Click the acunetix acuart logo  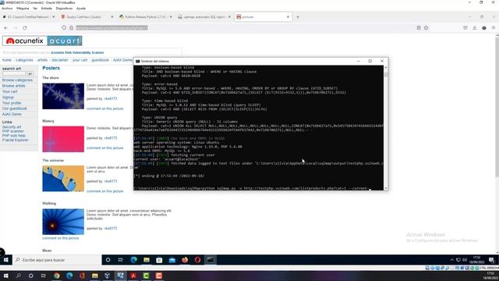point(42,41)
